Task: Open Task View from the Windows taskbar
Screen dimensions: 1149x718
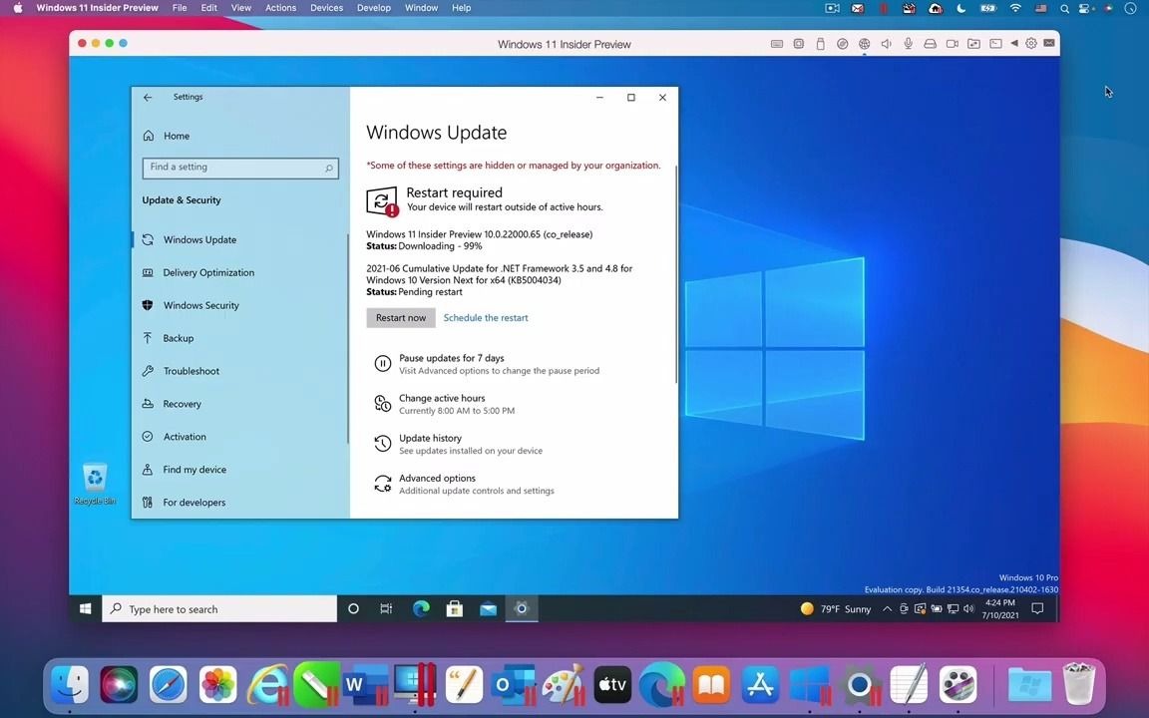Action: tap(386, 608)
